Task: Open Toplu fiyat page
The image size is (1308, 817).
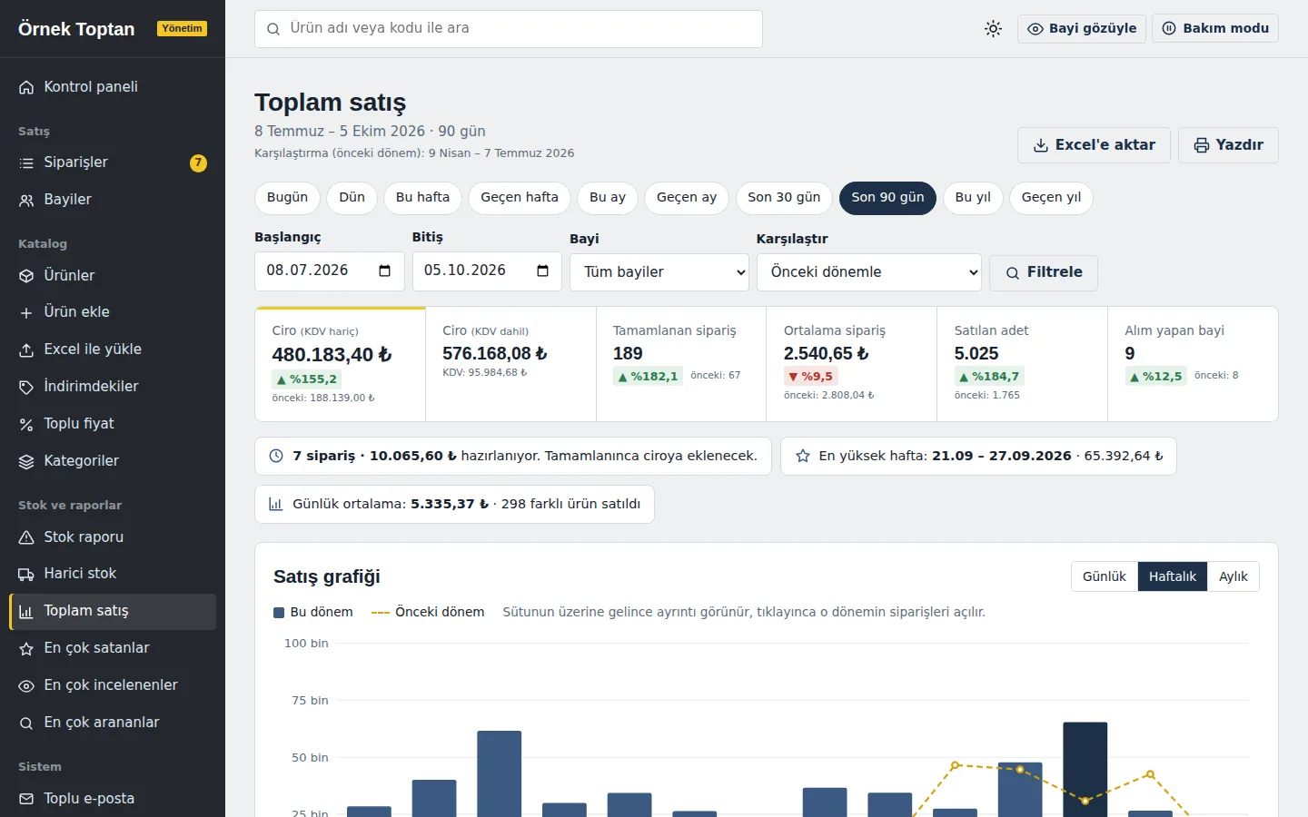Action: (x=113, y=424)
